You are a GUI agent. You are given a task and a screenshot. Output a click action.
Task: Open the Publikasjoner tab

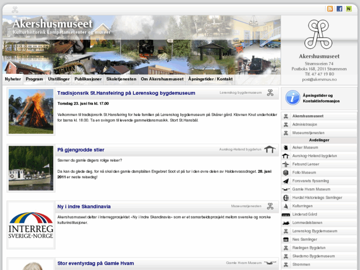click(88, 79)
